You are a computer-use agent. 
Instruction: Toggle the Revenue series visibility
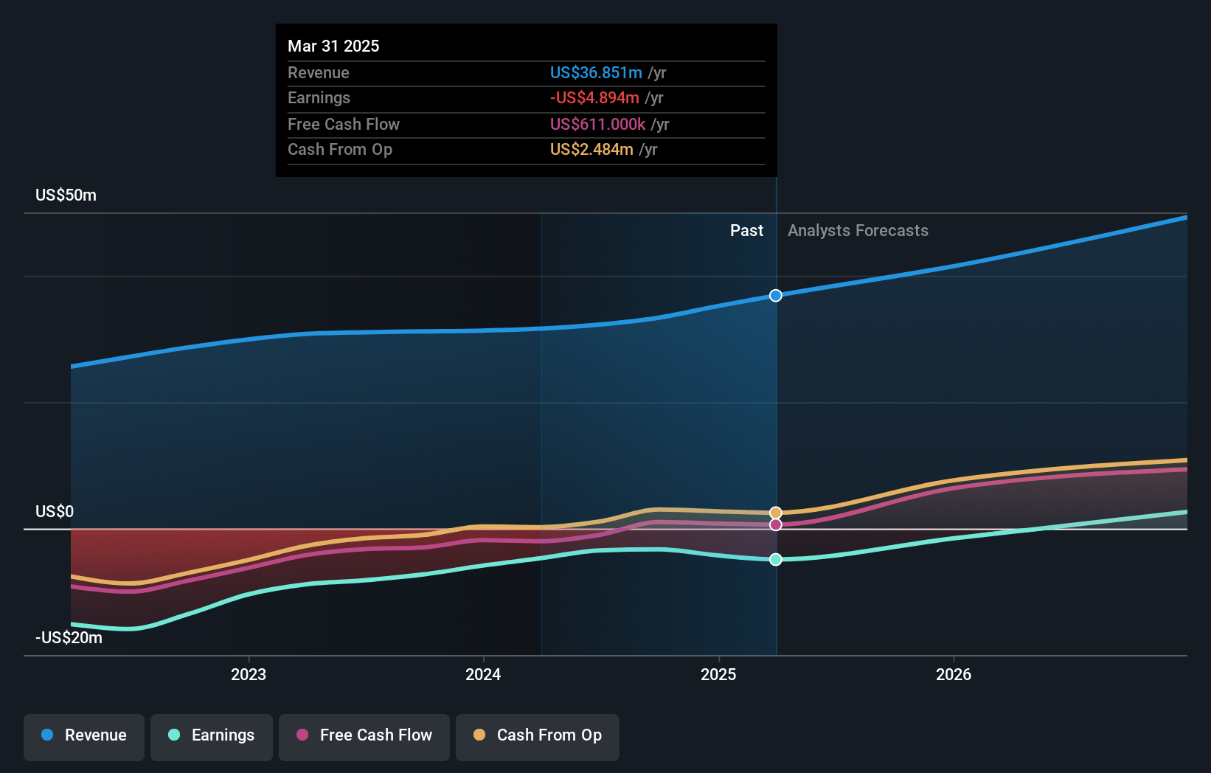coord(83,736)
